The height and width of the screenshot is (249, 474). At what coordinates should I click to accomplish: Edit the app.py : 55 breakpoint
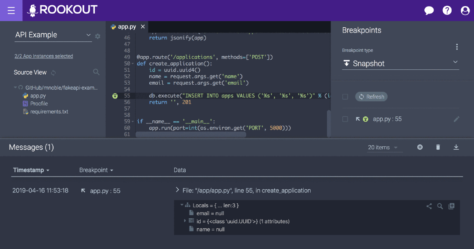point(456,119)
